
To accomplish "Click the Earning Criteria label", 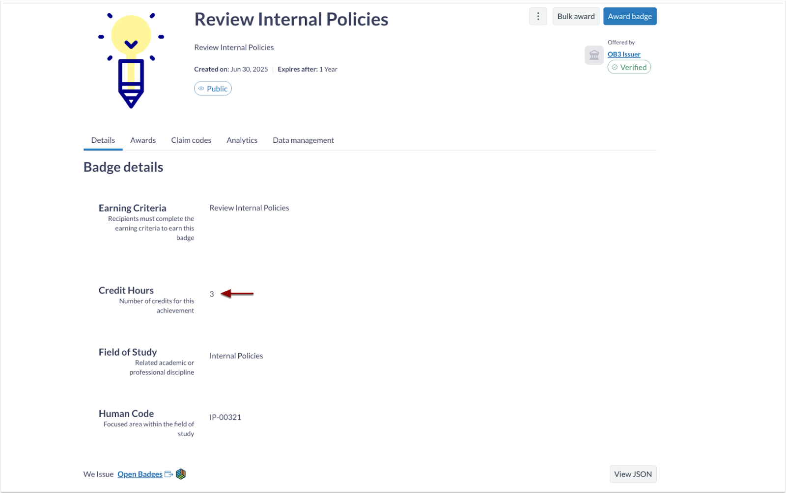I will pos(133,208).
